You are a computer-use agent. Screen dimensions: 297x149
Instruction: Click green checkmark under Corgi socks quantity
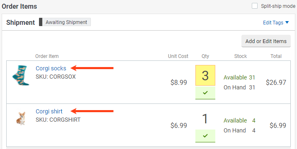click(205, 93)
